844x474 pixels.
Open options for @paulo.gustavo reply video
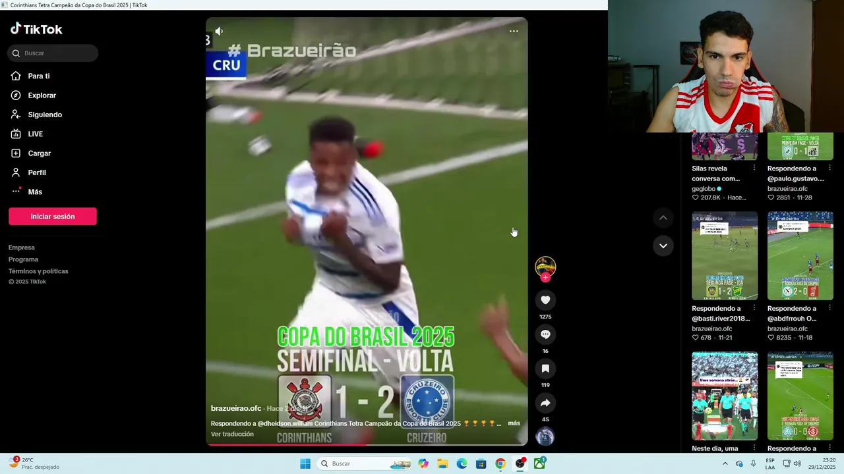coord(830,168)
